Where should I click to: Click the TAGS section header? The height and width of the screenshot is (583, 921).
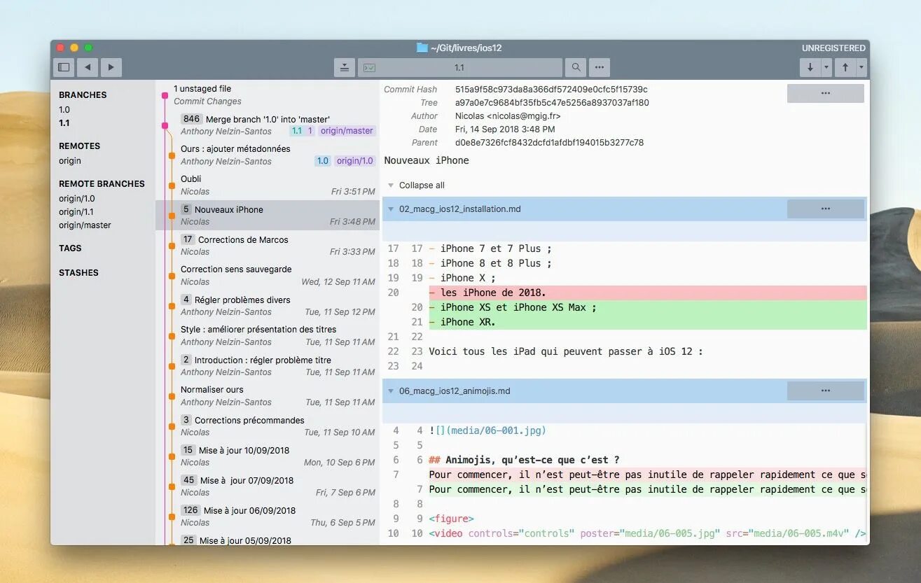pyautogui.click(x=70, y=248)
